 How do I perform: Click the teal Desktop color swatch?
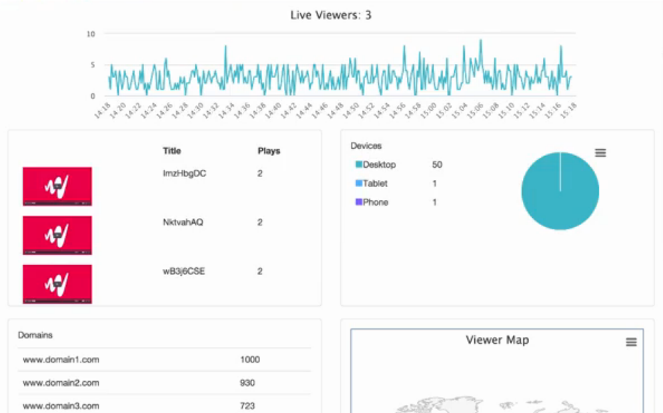tap(359, 165)
